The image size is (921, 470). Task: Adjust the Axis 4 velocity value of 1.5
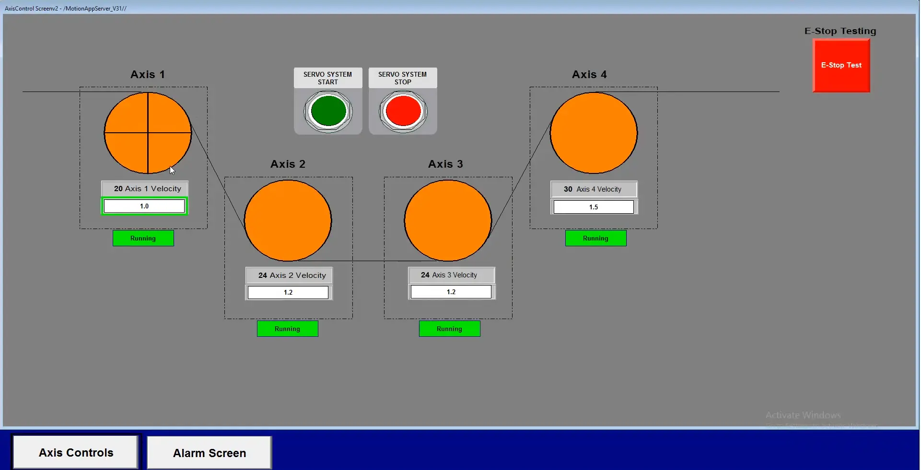pyautogui.click(x=594, y=206)
